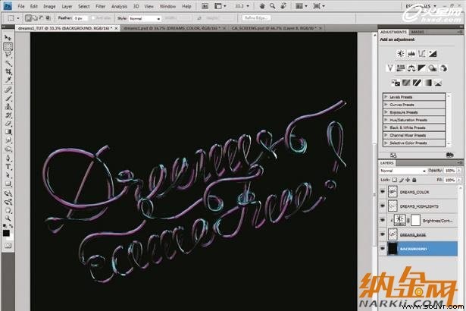Click the Refine Edge button
The width and height of the screenshot is (466, 311).
coord(256,18)
